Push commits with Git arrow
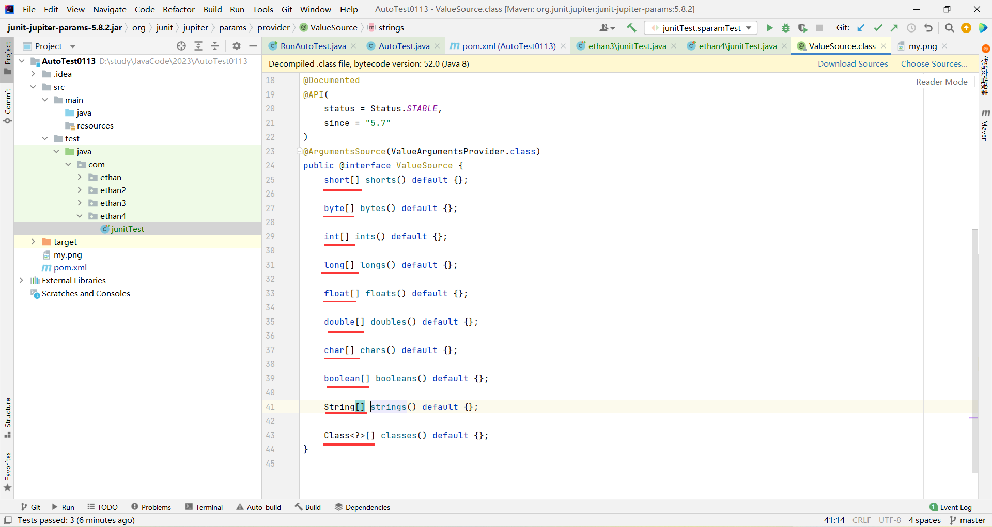 pyautogui.click(x=894, y=28)
